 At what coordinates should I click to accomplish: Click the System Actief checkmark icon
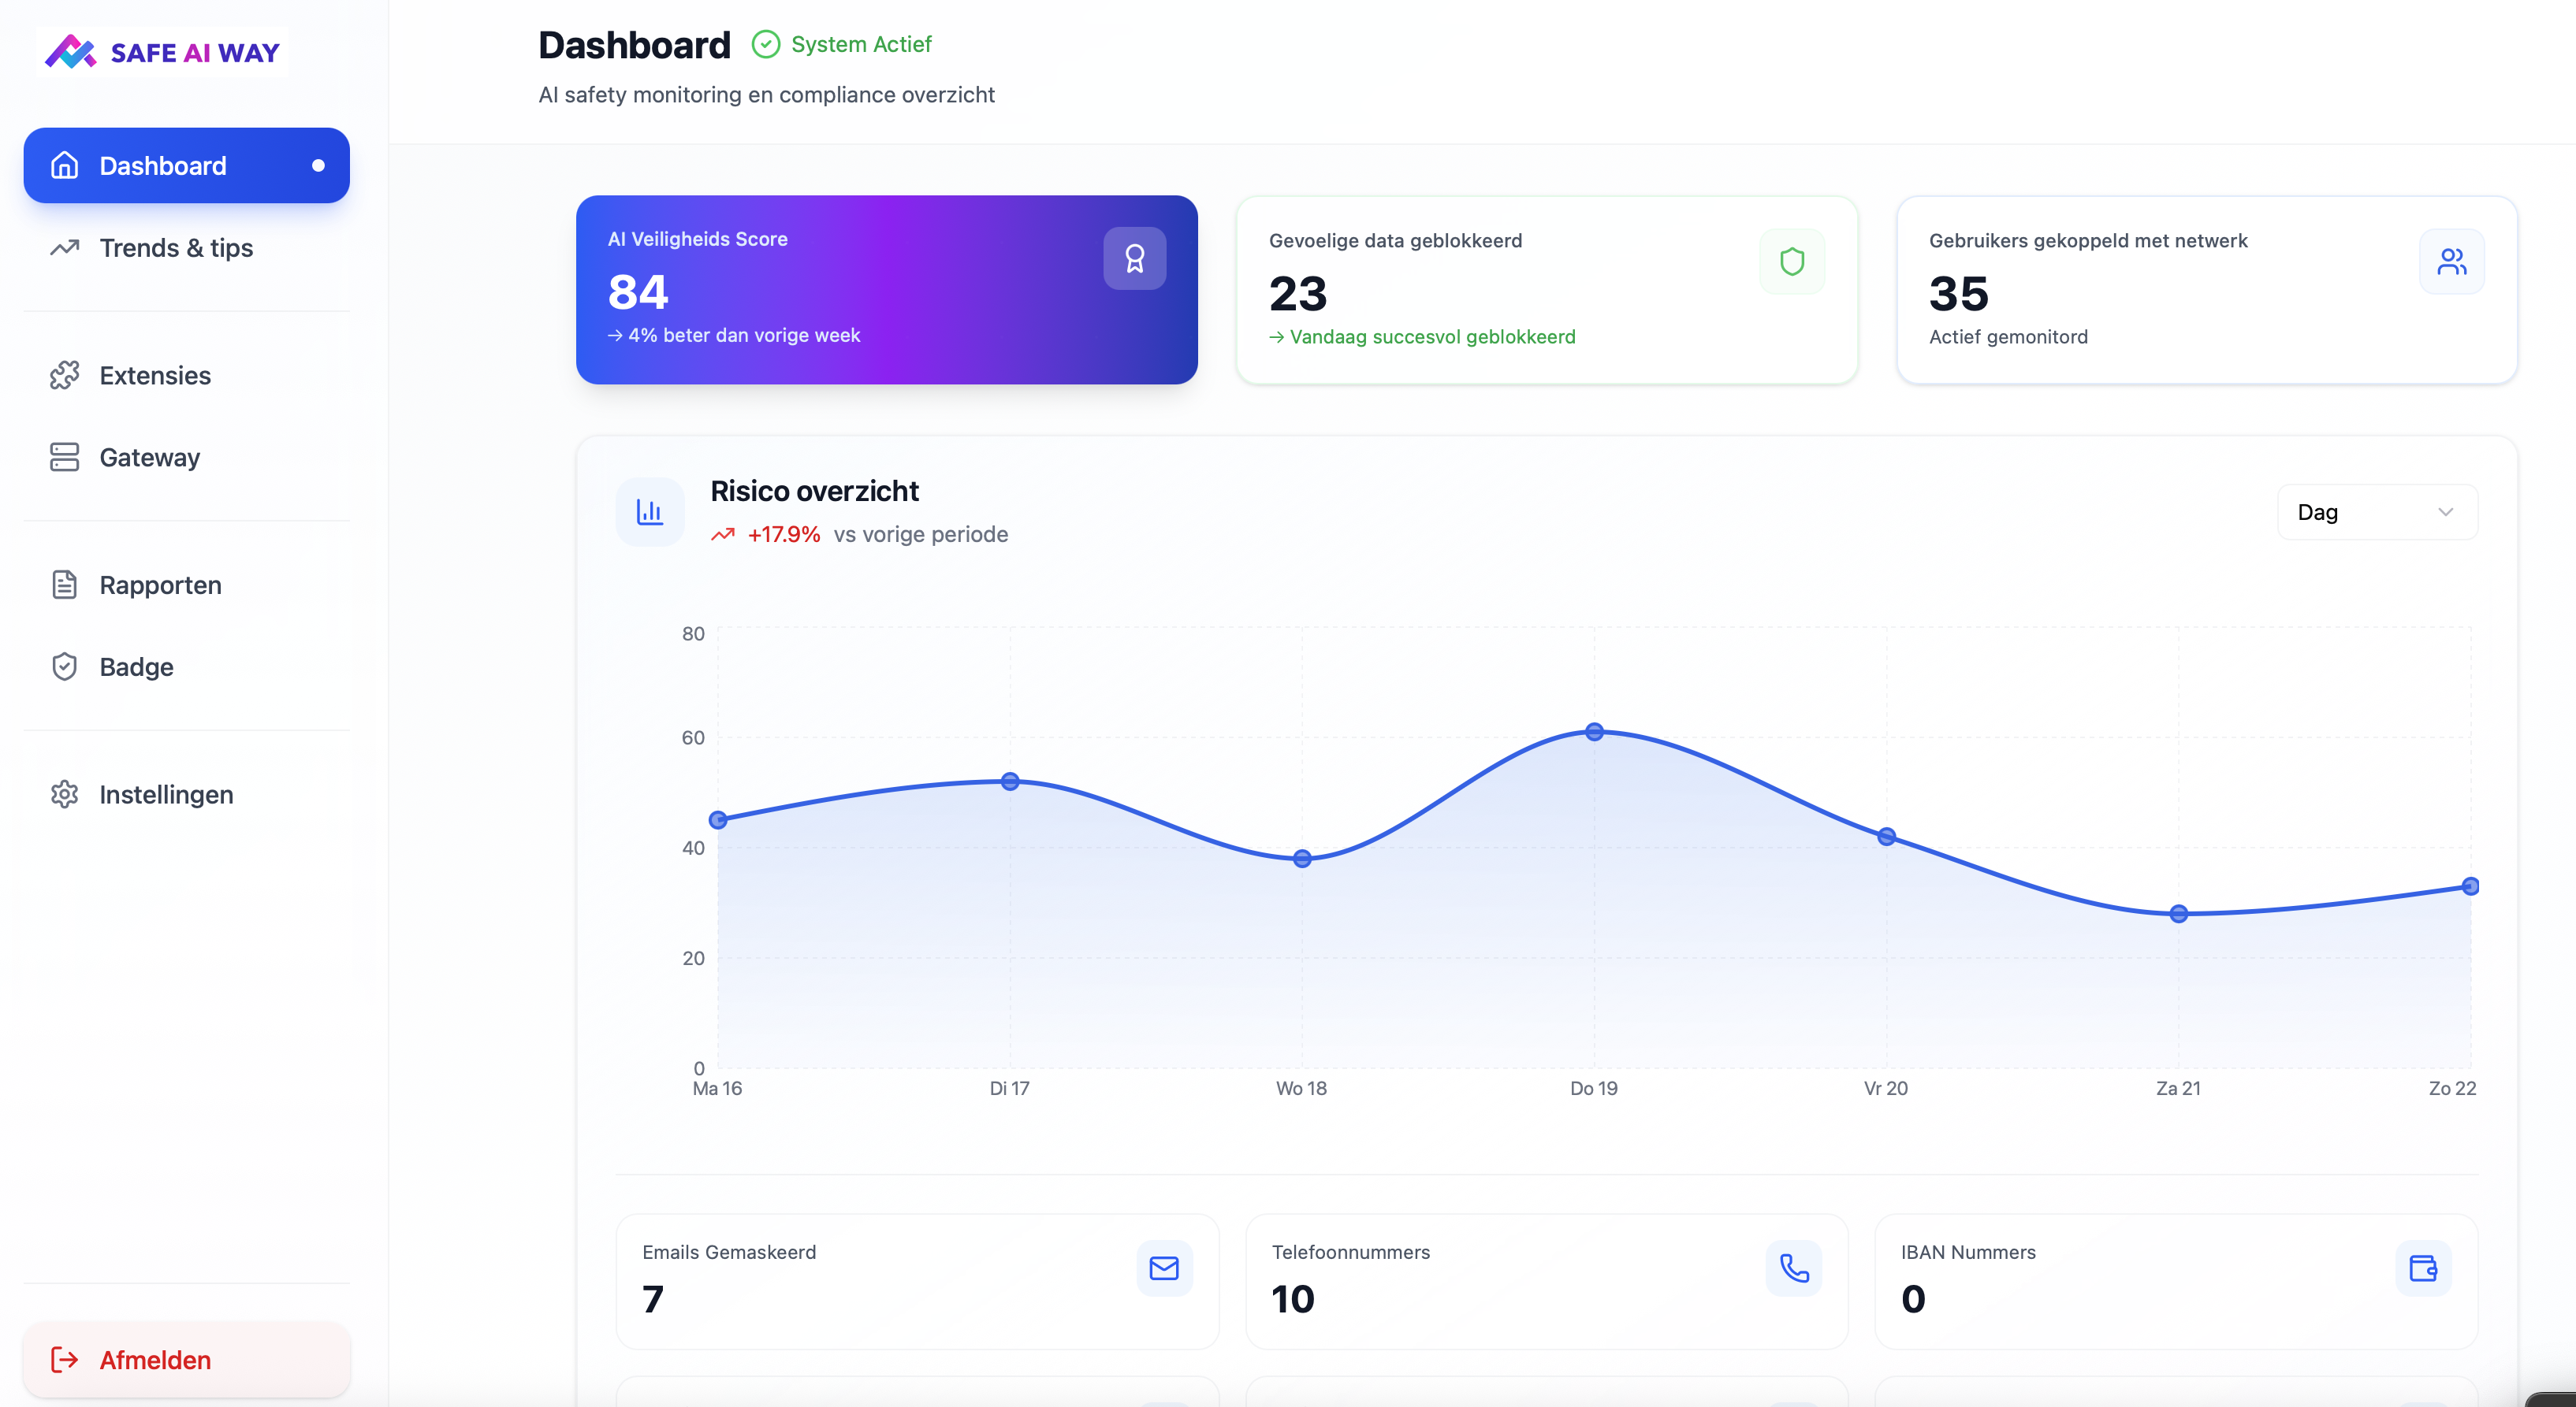pyautogui.click(x=766, y=44)
